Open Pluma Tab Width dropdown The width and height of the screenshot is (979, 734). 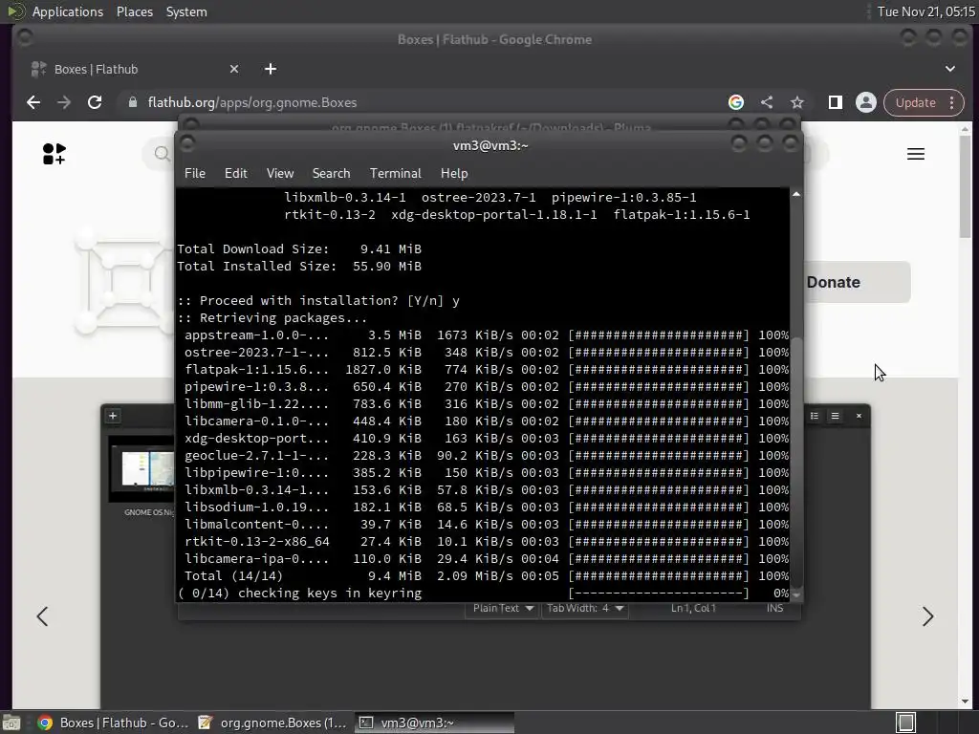585,608
